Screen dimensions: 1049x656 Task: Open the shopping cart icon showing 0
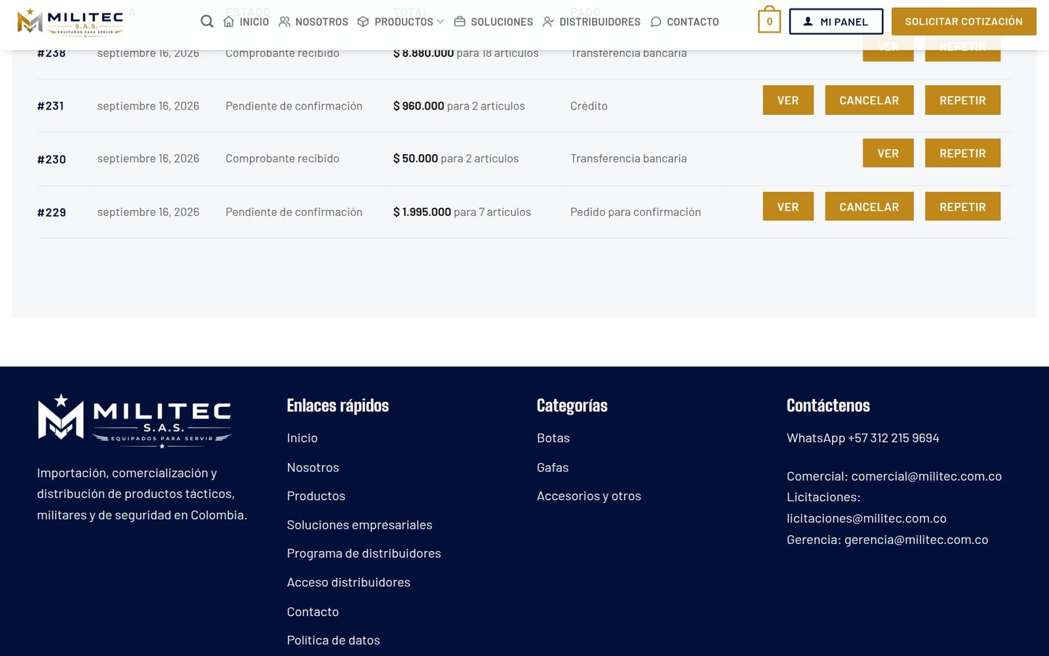tap(769, 21)
